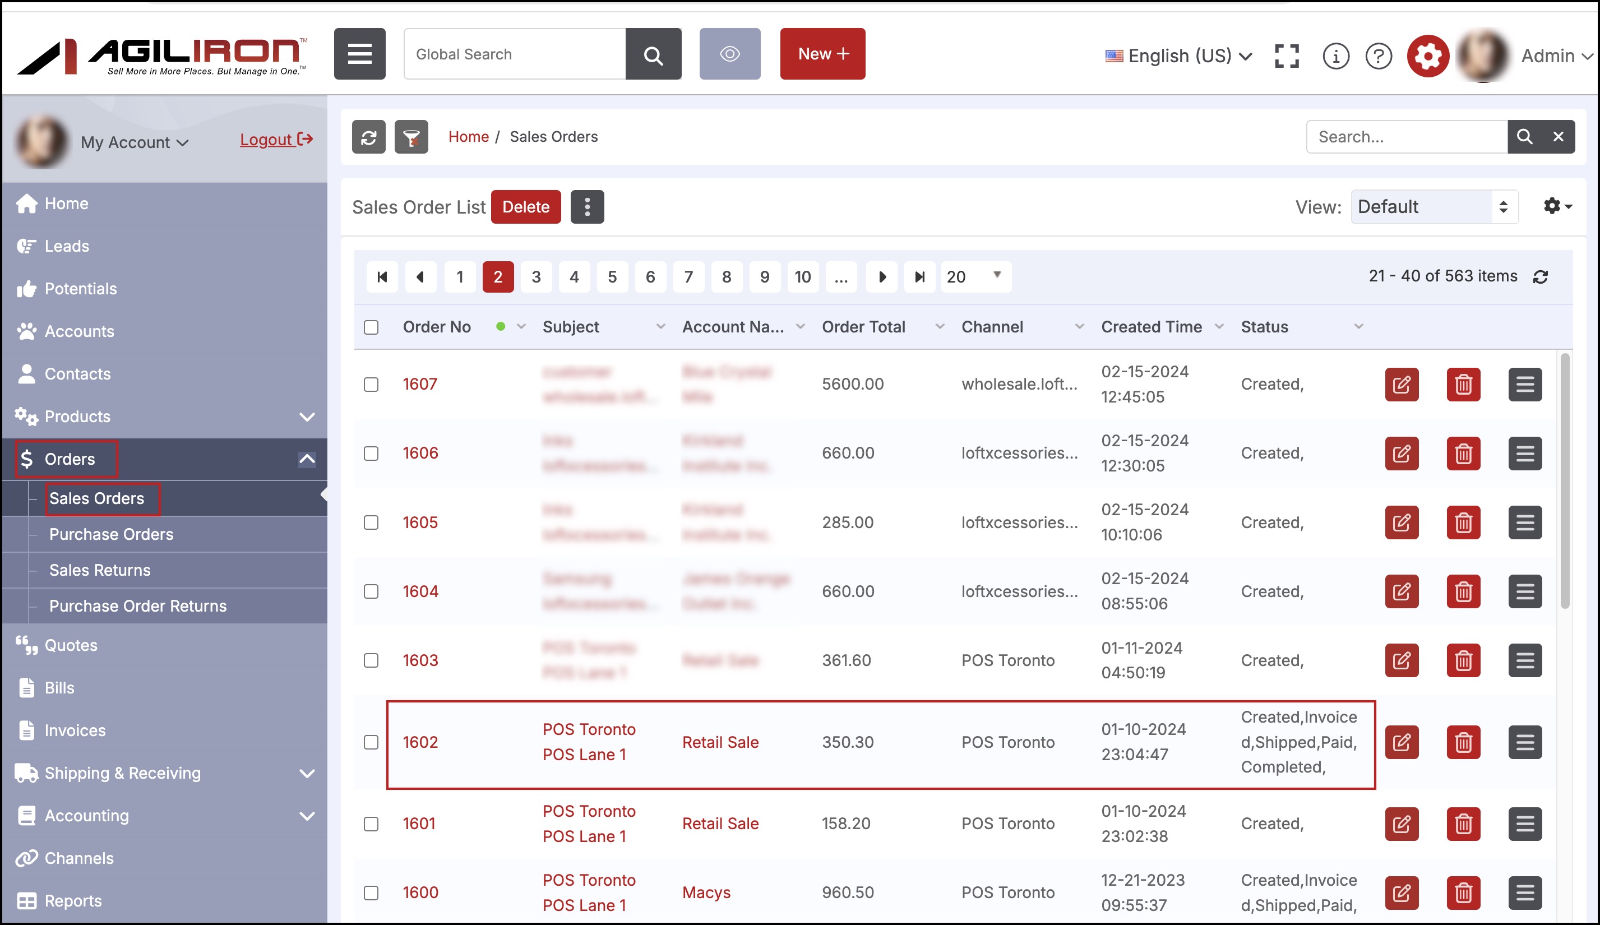Screen dimensions: 1600x925
Task: Open the three-dot more actions menu
Action: coord(586,207)
